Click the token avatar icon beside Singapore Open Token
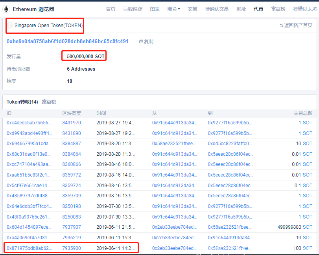The image size is (319, 255). click(10, 25)
